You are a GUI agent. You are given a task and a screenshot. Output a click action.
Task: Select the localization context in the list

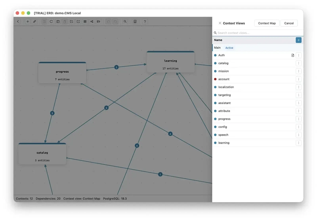tap(258, 87)
